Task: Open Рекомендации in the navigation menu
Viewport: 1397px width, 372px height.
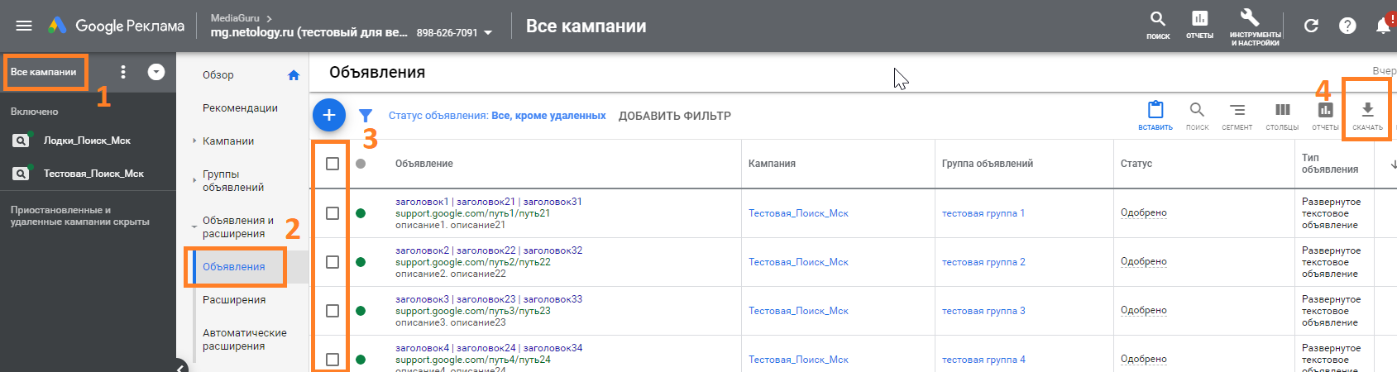Action: point(240,108)
